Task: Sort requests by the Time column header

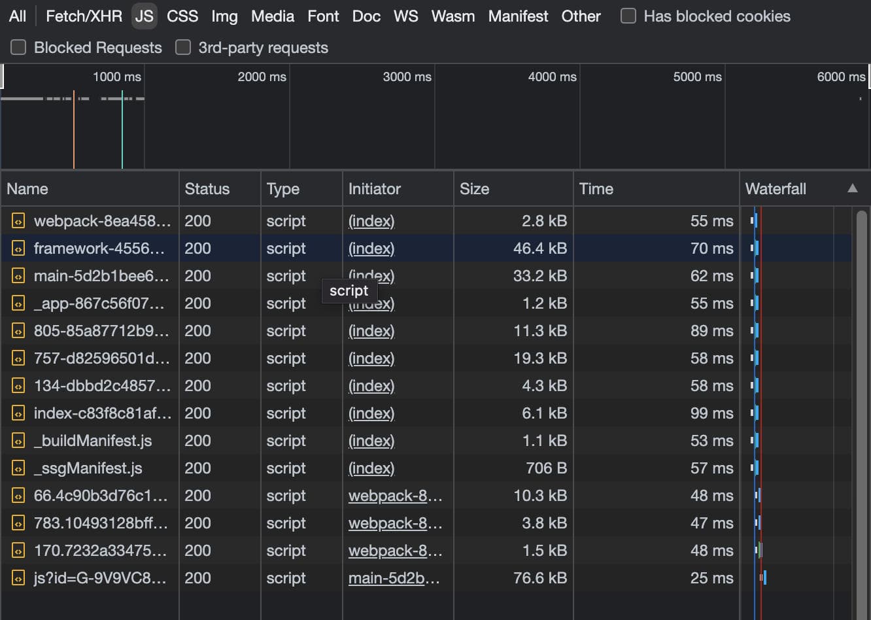Action: (596, 188)
